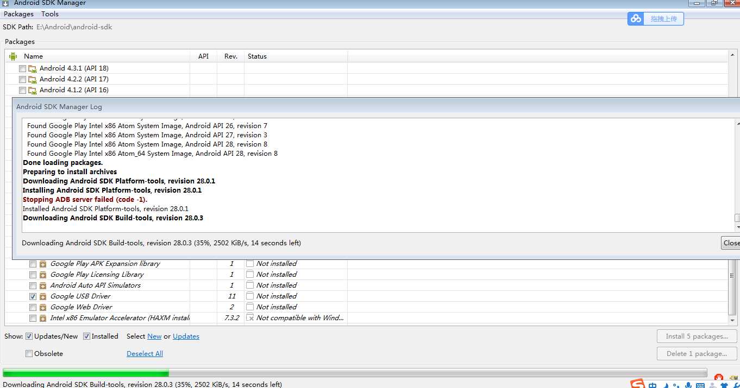This screenshot has height=388, width=740.
Task: Click the Android robot icon in Name header
Action: [13, 56]
